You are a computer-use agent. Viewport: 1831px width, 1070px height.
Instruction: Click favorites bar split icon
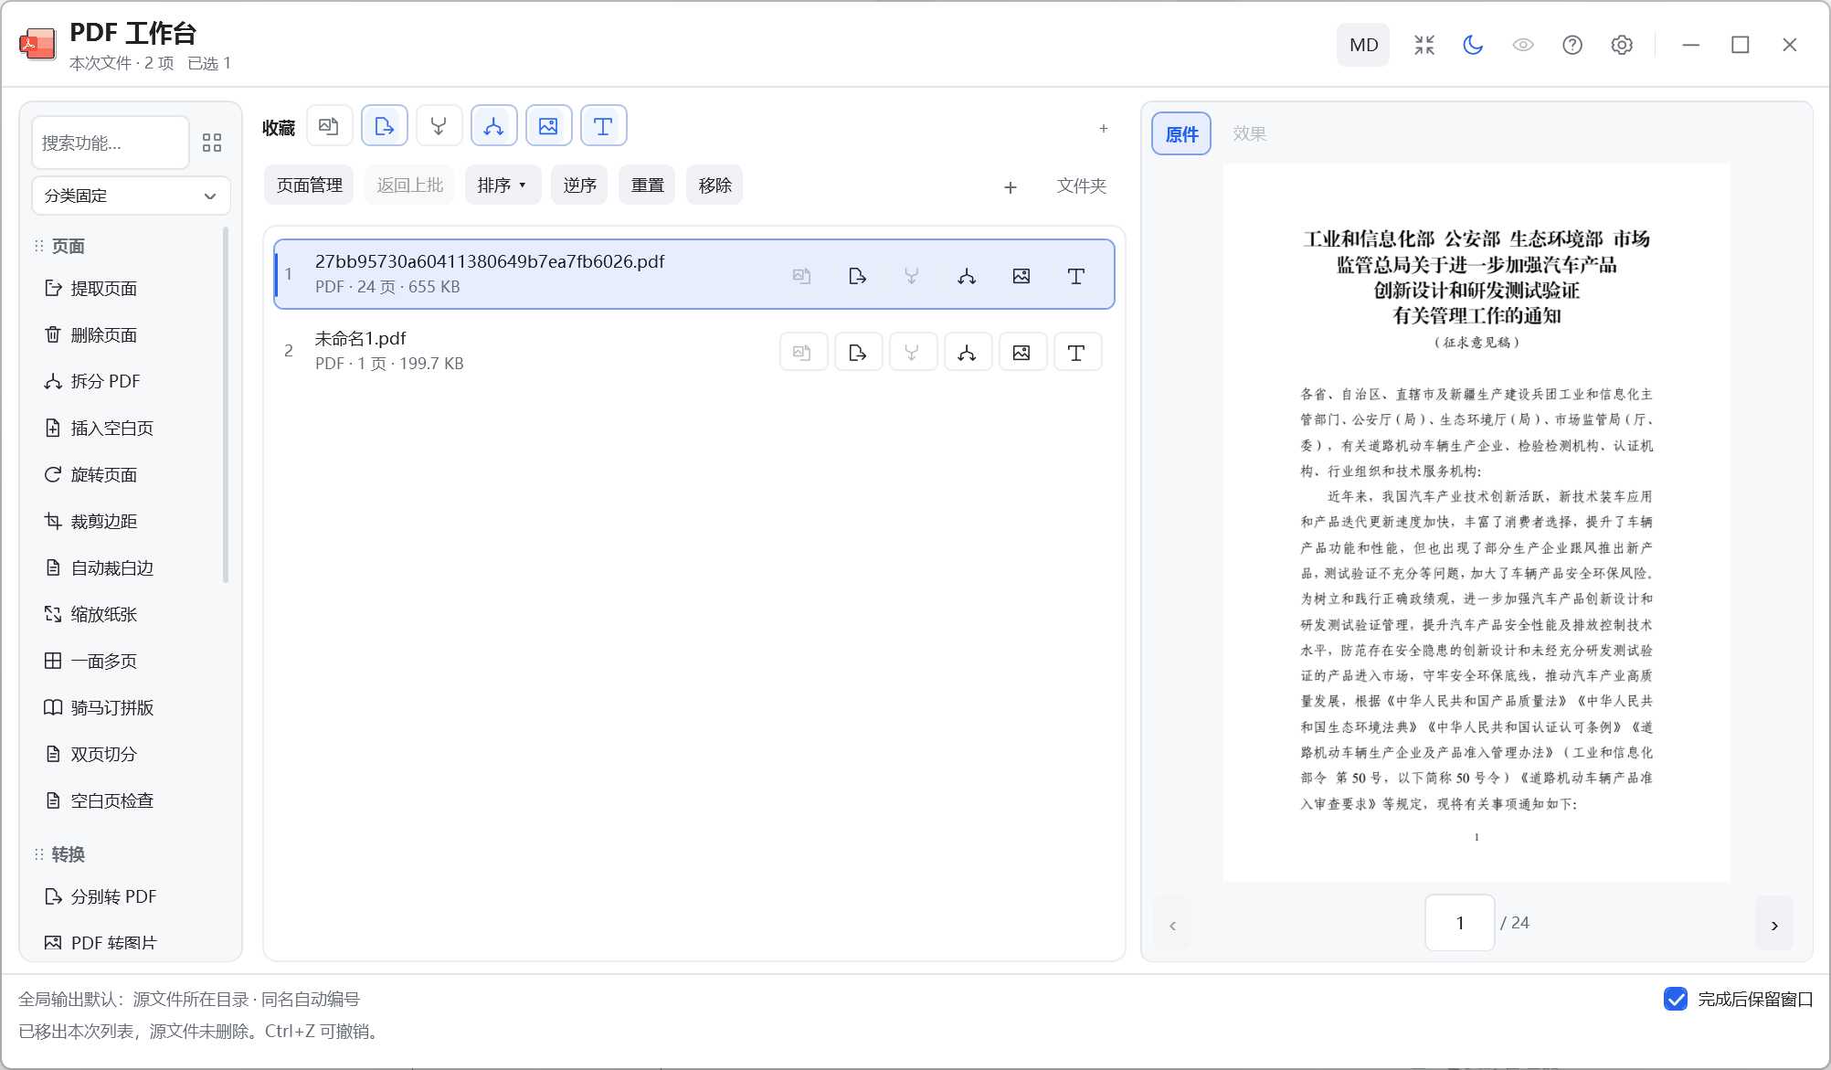pyautogui.click(x=494, y=126)
